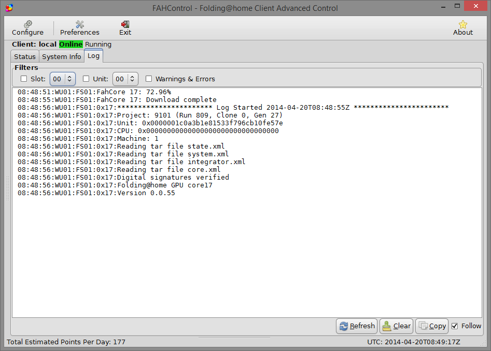Click log line 'Version 0.0.55'
Image resolution: width=491 pixels, height=351 pixels.
coord(96,193)
